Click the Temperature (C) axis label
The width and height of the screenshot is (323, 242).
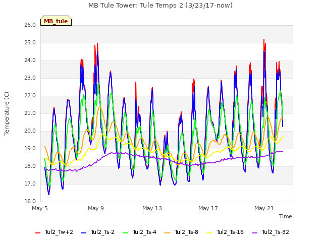(7, 113)
